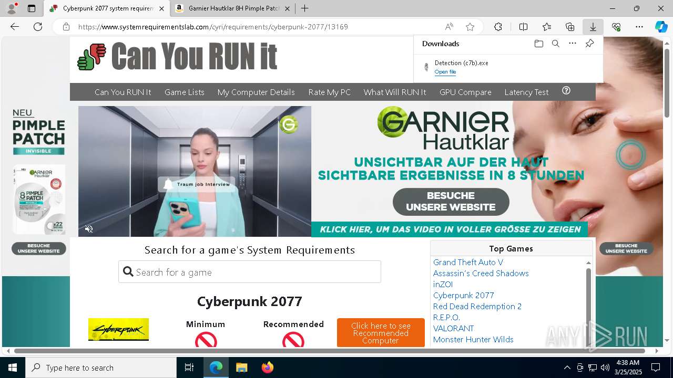Launch Firefox from taskbar
The width and height of the screenshot is (673, 378).
[267, 367]
